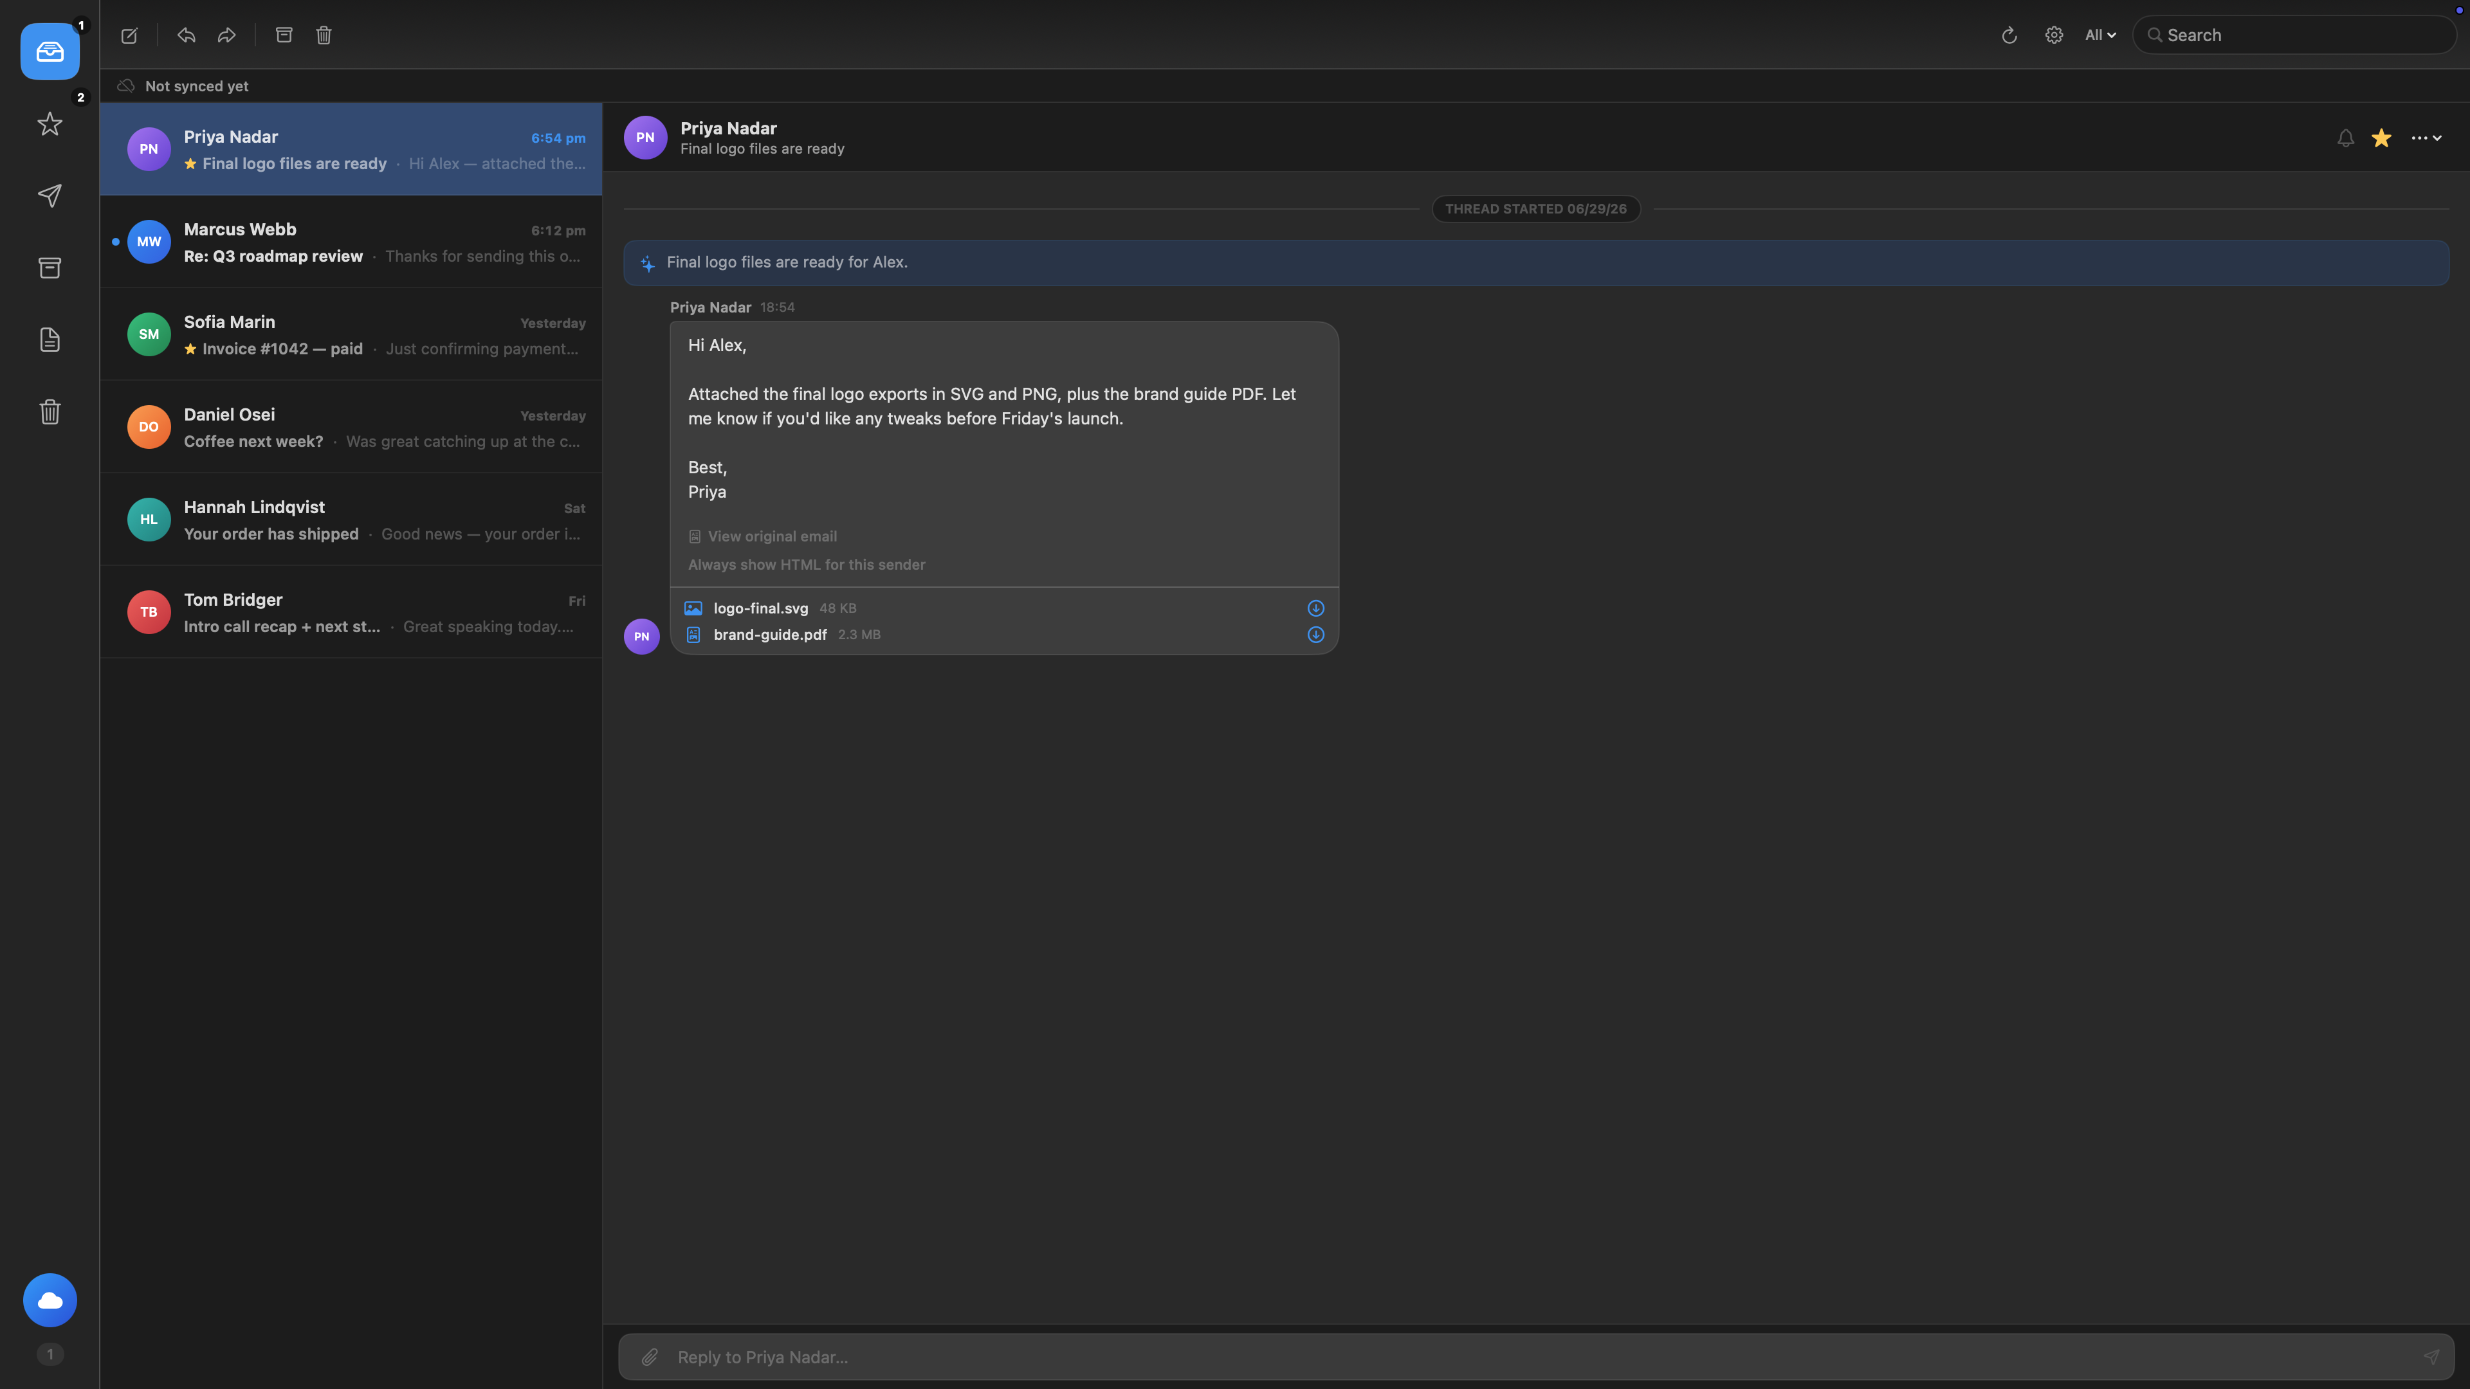The image size is (2470, 1389).
Task: Click the HL avatar for Hannah Lindqvist
Action: coord(149,520)
